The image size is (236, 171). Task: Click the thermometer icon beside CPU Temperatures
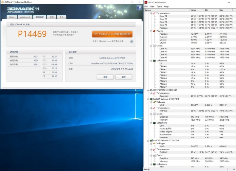point(154,13)
